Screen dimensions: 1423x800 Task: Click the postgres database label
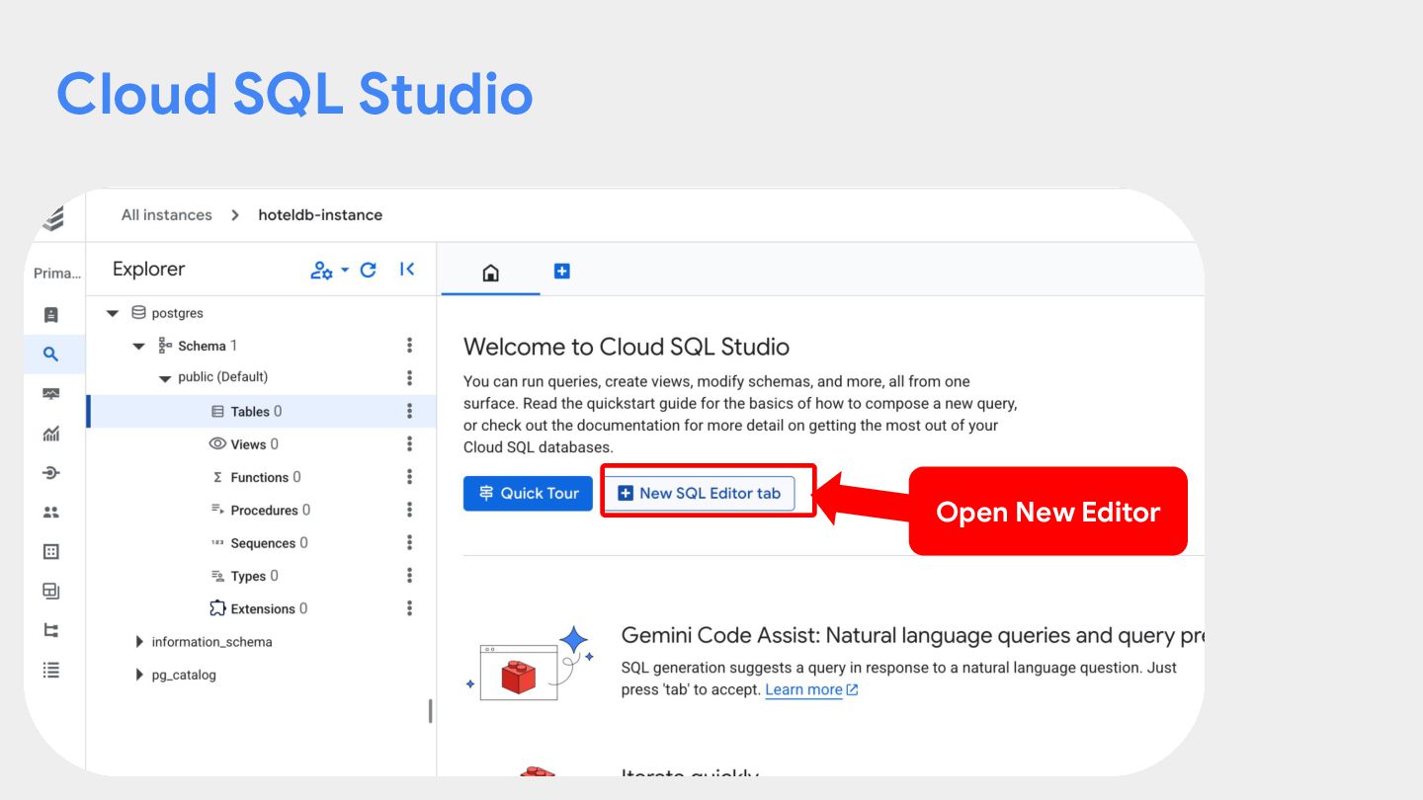click(177, 313)
